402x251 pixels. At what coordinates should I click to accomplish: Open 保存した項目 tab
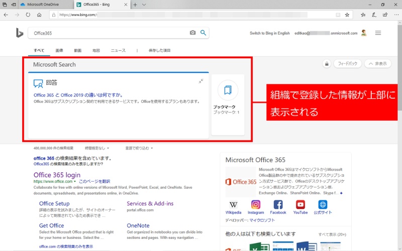[159, 51]
